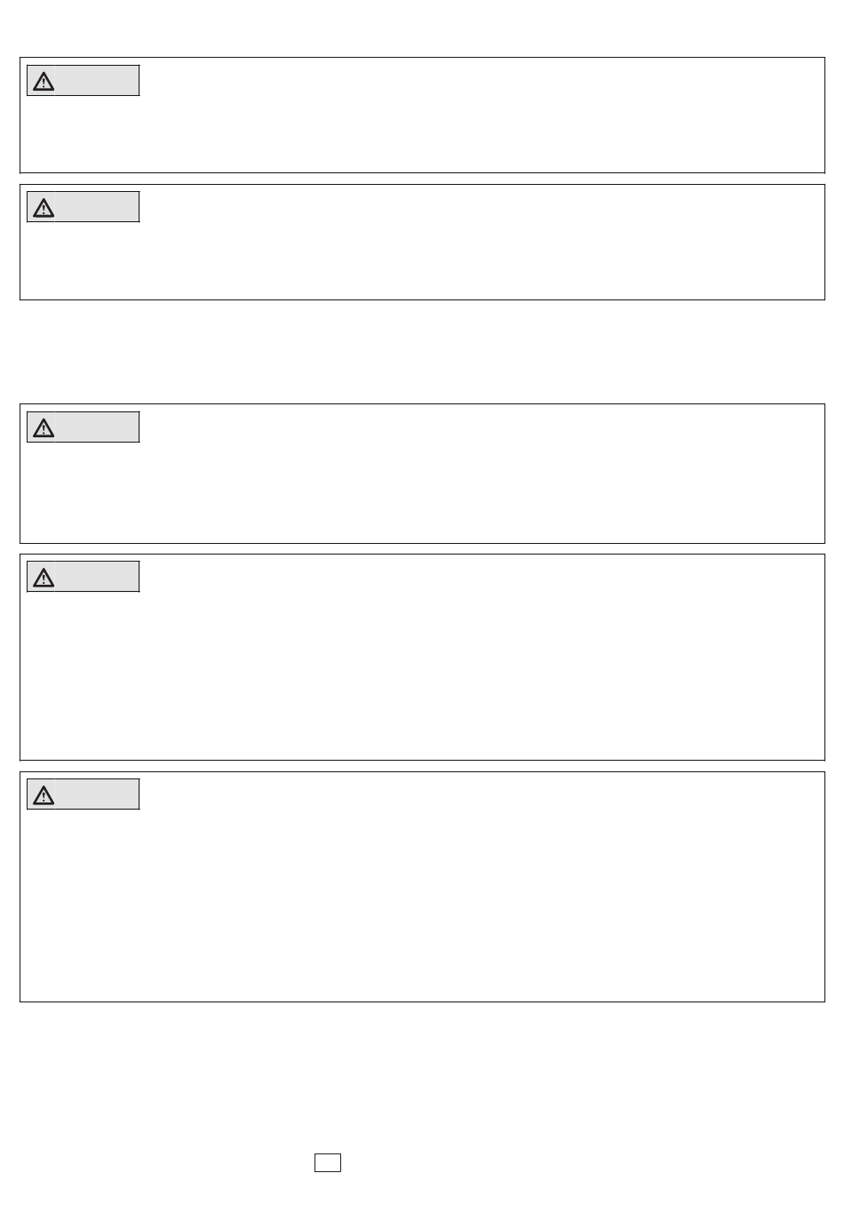844x1229 pixels.
Task: Click the blank margin above the topmost warning box
Action: [422, 28]
